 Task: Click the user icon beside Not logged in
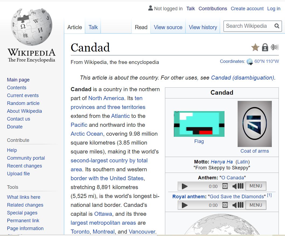point(150,8)
